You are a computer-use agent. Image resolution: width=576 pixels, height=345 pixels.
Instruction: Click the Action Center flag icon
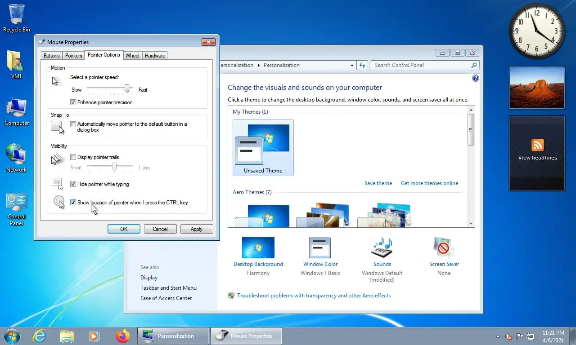520,336
